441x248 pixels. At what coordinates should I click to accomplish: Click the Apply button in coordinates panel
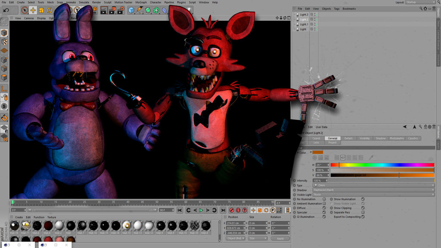click(280, 239)
